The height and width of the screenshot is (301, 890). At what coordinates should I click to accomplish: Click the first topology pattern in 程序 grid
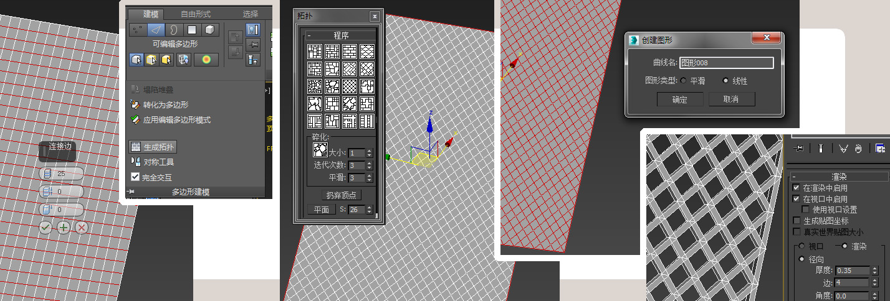[315, 52]
